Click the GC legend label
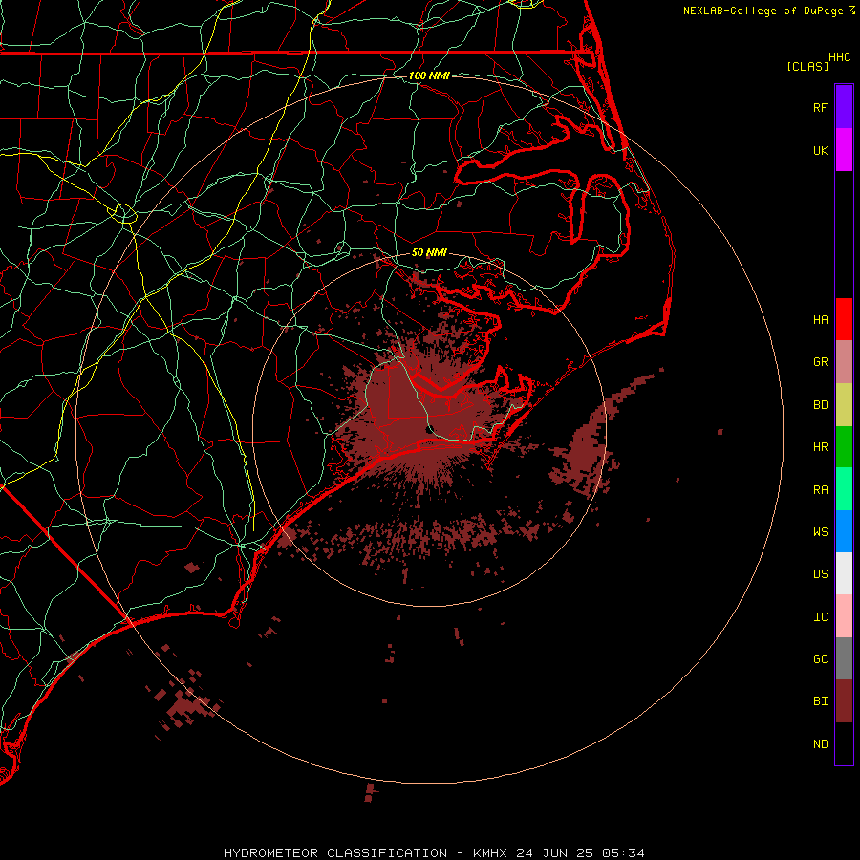Viewport: 860px width, 860px height. [820, 659]
